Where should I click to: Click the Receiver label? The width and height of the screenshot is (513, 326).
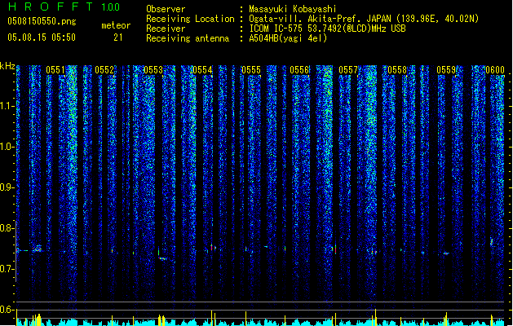point(166,29)
